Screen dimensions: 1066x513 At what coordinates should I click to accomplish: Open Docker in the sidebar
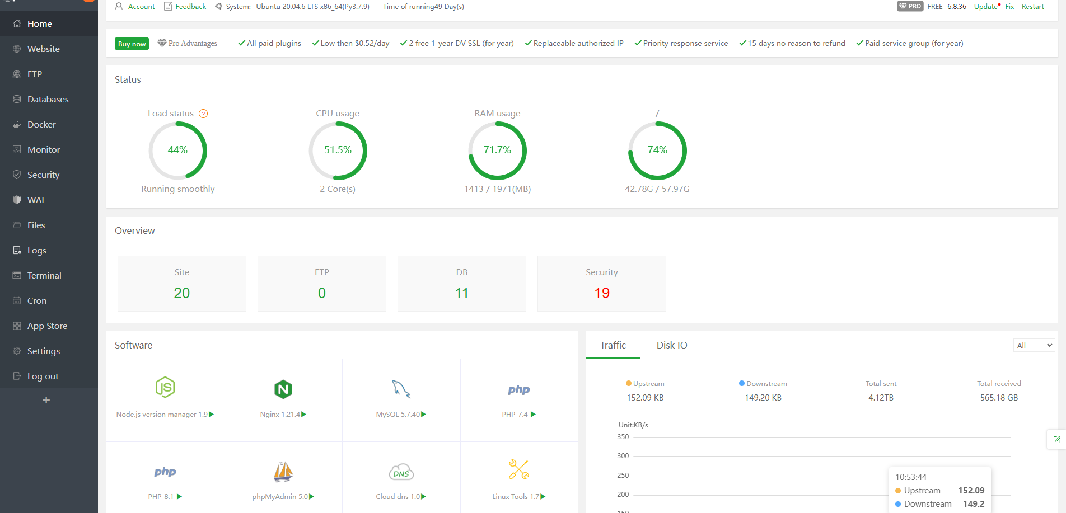click(41, 124)
